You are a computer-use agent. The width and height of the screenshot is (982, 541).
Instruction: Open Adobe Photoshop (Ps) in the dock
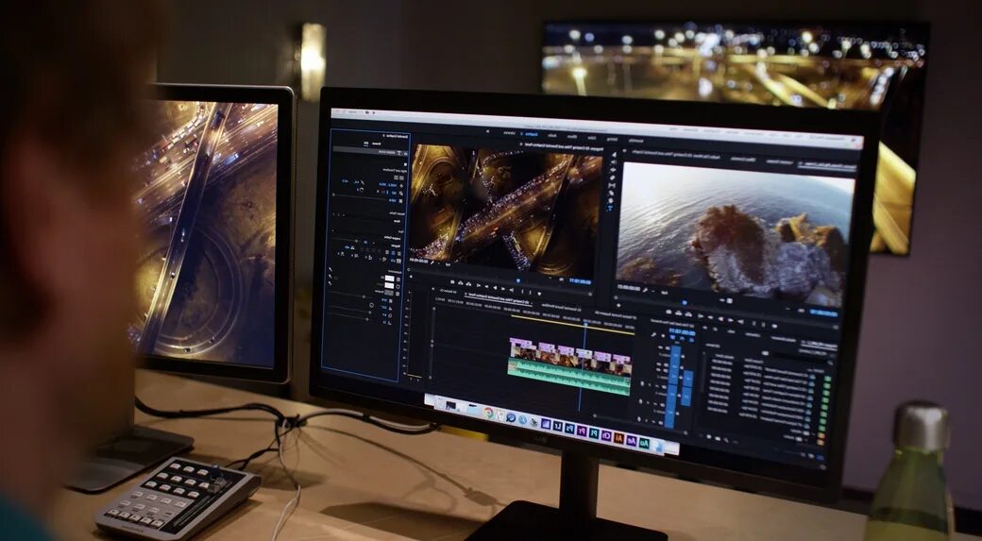pos(570,429)
